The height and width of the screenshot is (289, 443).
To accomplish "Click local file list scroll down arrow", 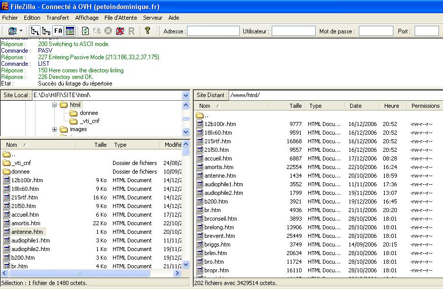I will [186, 265].
